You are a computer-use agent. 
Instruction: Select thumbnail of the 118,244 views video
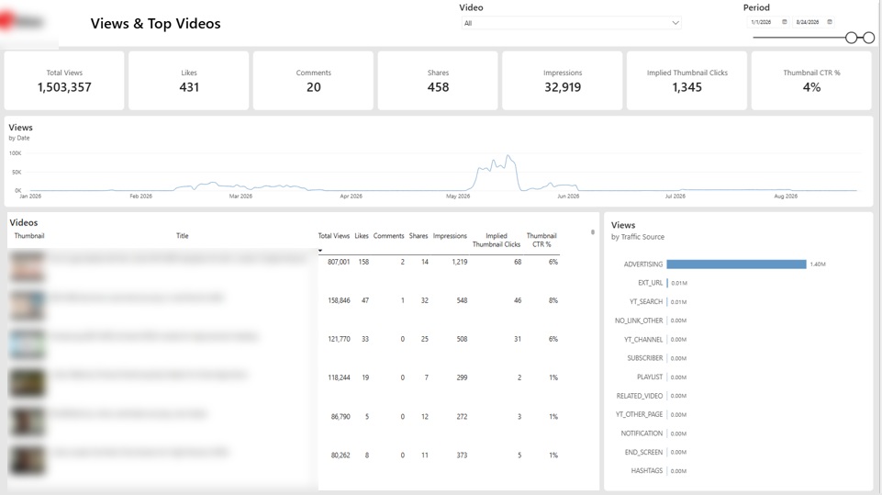point(27,383)
